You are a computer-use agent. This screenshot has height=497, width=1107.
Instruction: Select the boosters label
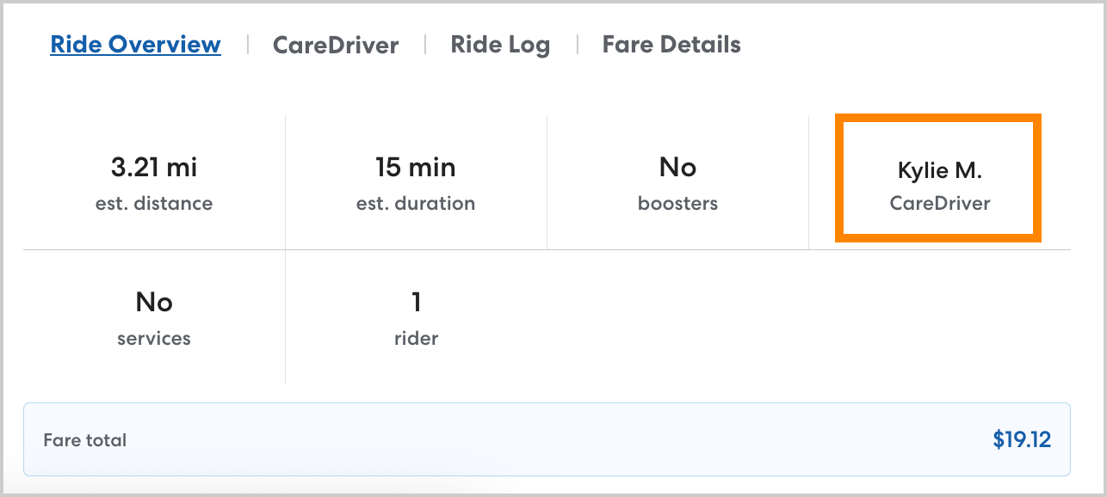tap(677, 204)
